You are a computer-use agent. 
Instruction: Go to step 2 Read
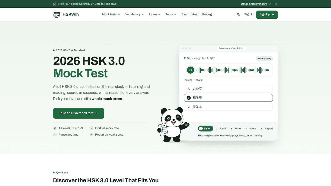221,129
